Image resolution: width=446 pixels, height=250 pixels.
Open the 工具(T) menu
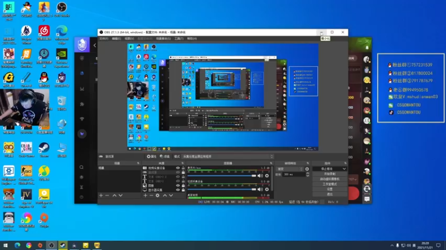coord(179,38)
